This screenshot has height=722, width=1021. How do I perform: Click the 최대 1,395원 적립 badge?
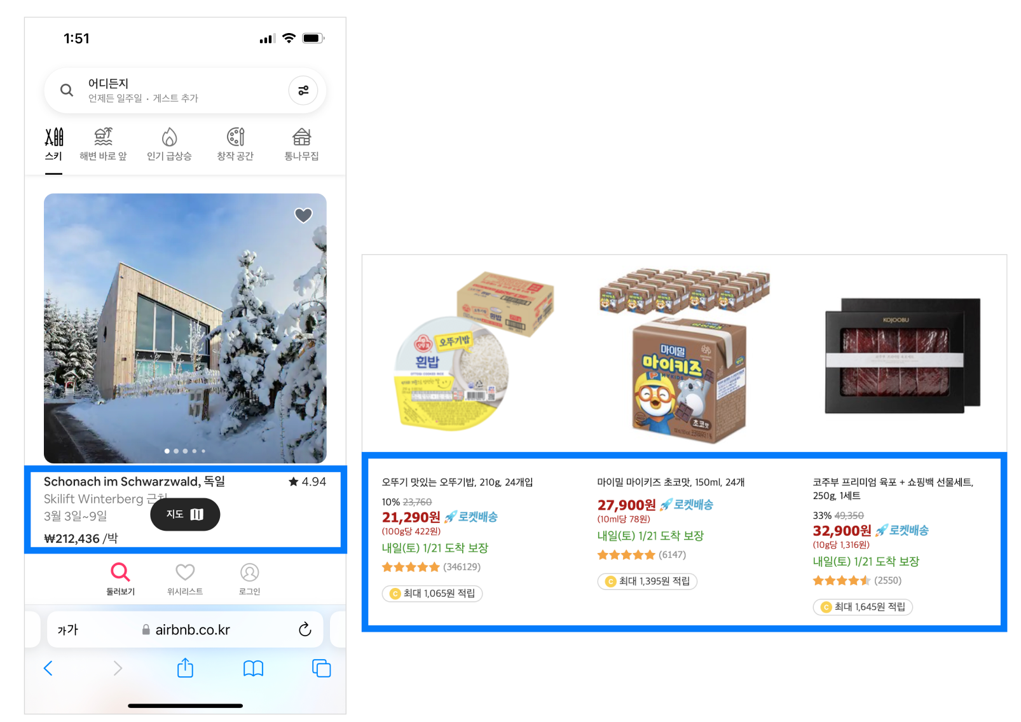tap(647, 582)
